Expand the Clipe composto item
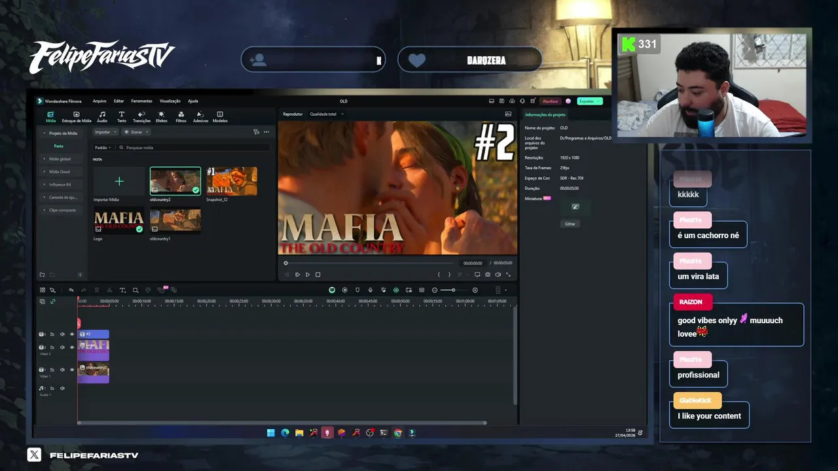Screen dimensions: 838x471 60,210
